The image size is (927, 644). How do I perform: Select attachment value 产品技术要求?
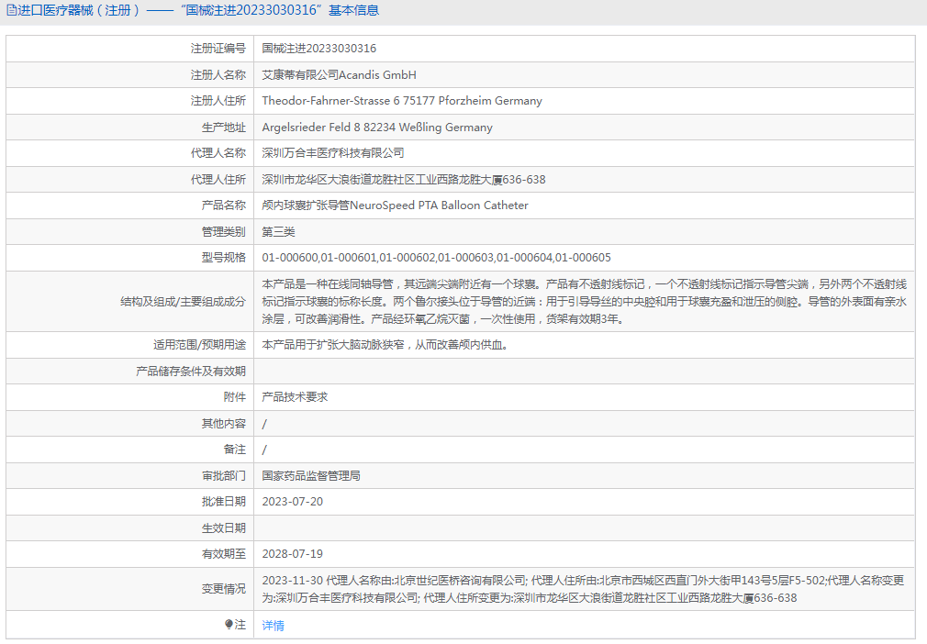pos(295,397)
